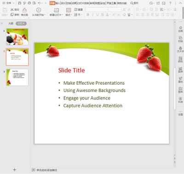
Task: Click the Copy icon in the ribbon
Action: coord(12,15)
